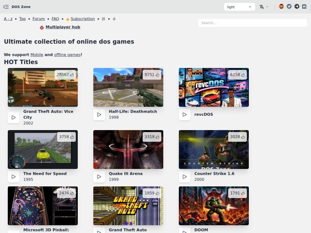Open the Twitter icon in the header
Screen dimensions: 311x233
click(289, 7)
